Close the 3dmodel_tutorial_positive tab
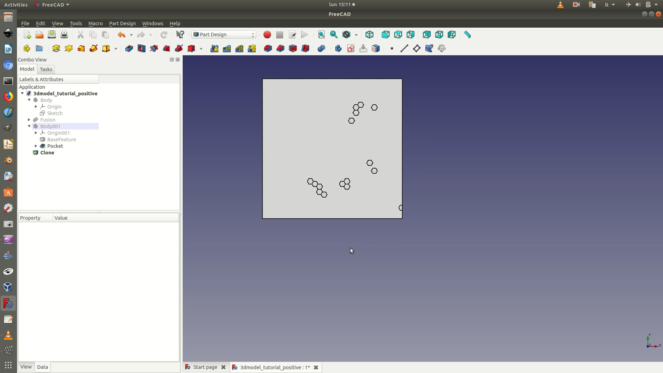Screen dimensions: 663x373 pos(316,367)
